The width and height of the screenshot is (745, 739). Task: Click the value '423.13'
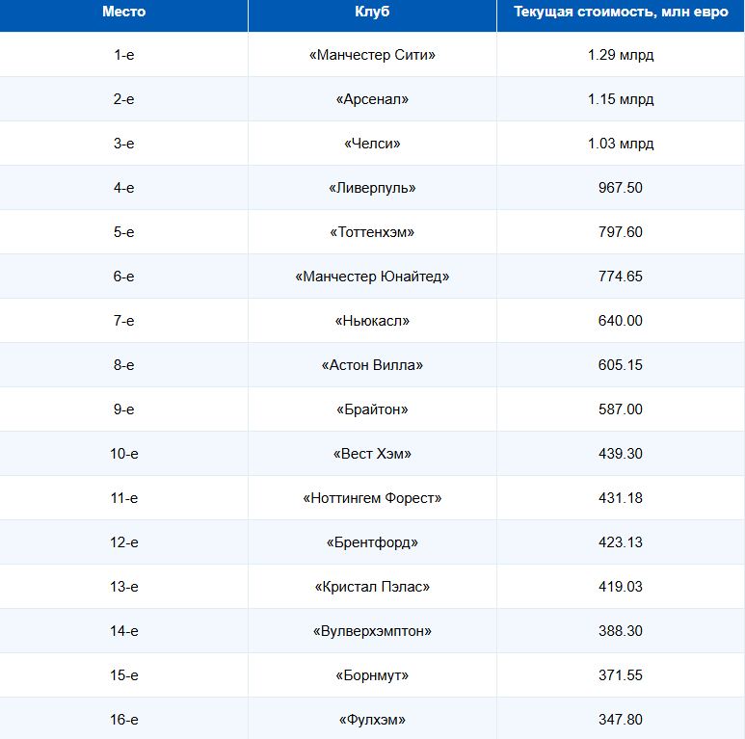click(620, 541)
